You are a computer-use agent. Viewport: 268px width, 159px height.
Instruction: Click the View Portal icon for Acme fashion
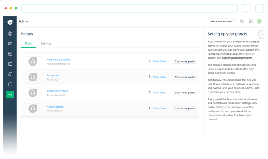click(150, 108)
